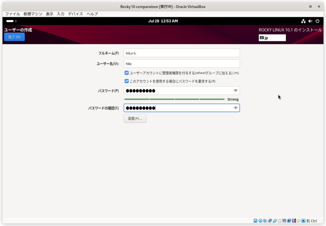The width and height of the screenshot is (326, 226).
Task: Click the ユーザーの作成 heading
Action: click(x=18, y=30)
